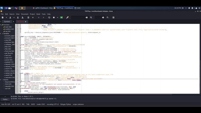Screen dimensions: 201x113
Task: Select the 'userid [78]' variable symbol
Action: tap(9, 75)
